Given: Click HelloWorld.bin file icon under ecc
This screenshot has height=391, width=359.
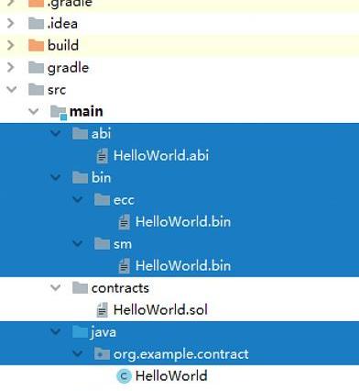Looking at the screenshot, I should coord(124,221).
